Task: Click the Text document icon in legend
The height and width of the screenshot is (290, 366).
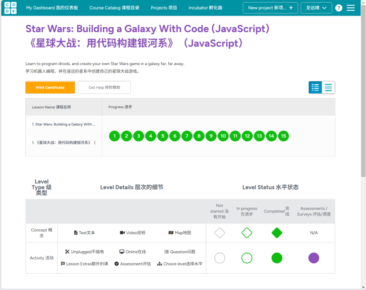Action: [76, 233]
